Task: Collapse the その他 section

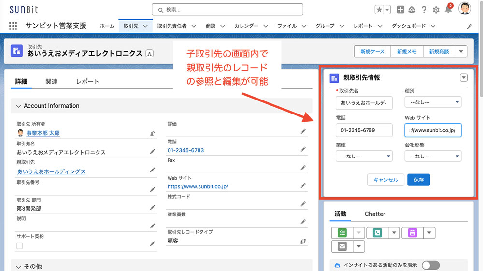Action: coord(18,267)
